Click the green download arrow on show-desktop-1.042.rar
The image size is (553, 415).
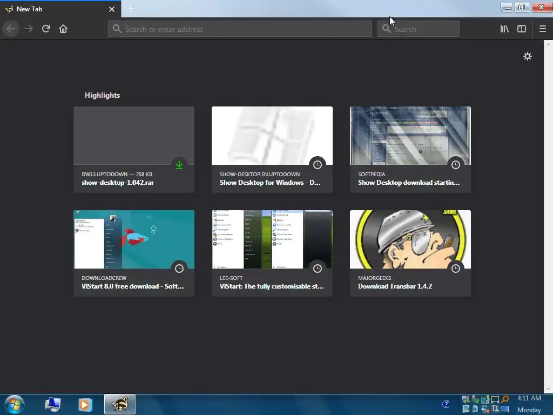pos(179,164)
